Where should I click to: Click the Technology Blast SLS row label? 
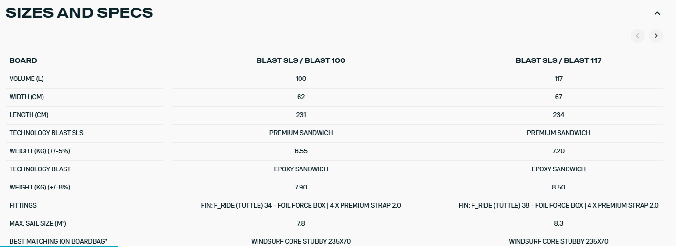pos(46,133)
